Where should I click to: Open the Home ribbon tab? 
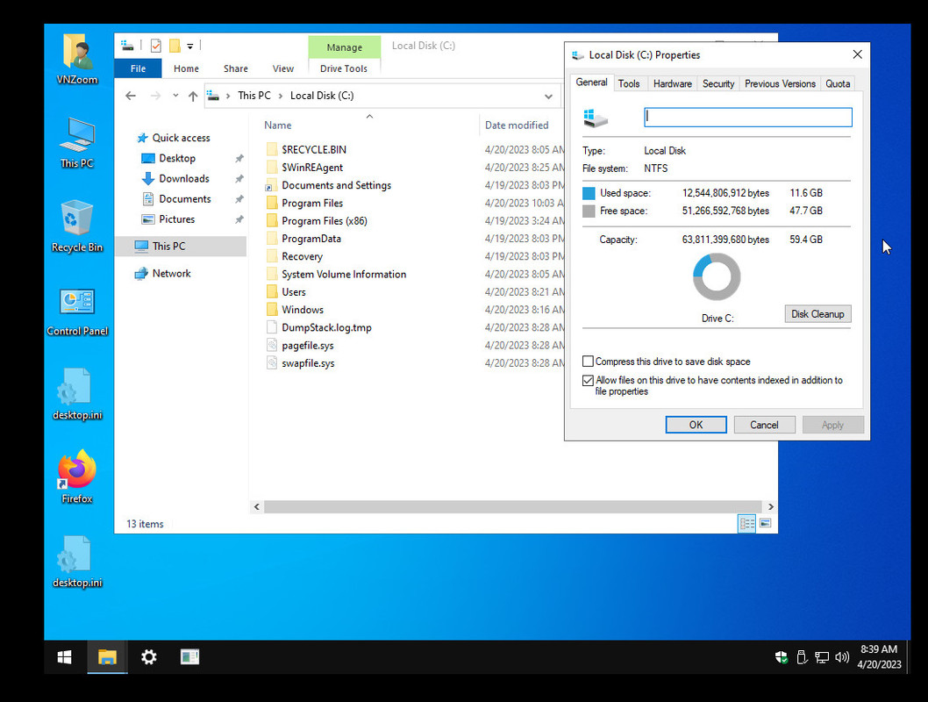(x=187, y=68)
